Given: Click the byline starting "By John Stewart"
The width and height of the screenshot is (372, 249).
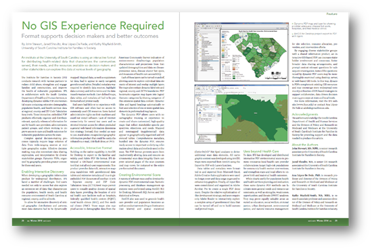Looking at the screenshot, I should click(72, 44).
